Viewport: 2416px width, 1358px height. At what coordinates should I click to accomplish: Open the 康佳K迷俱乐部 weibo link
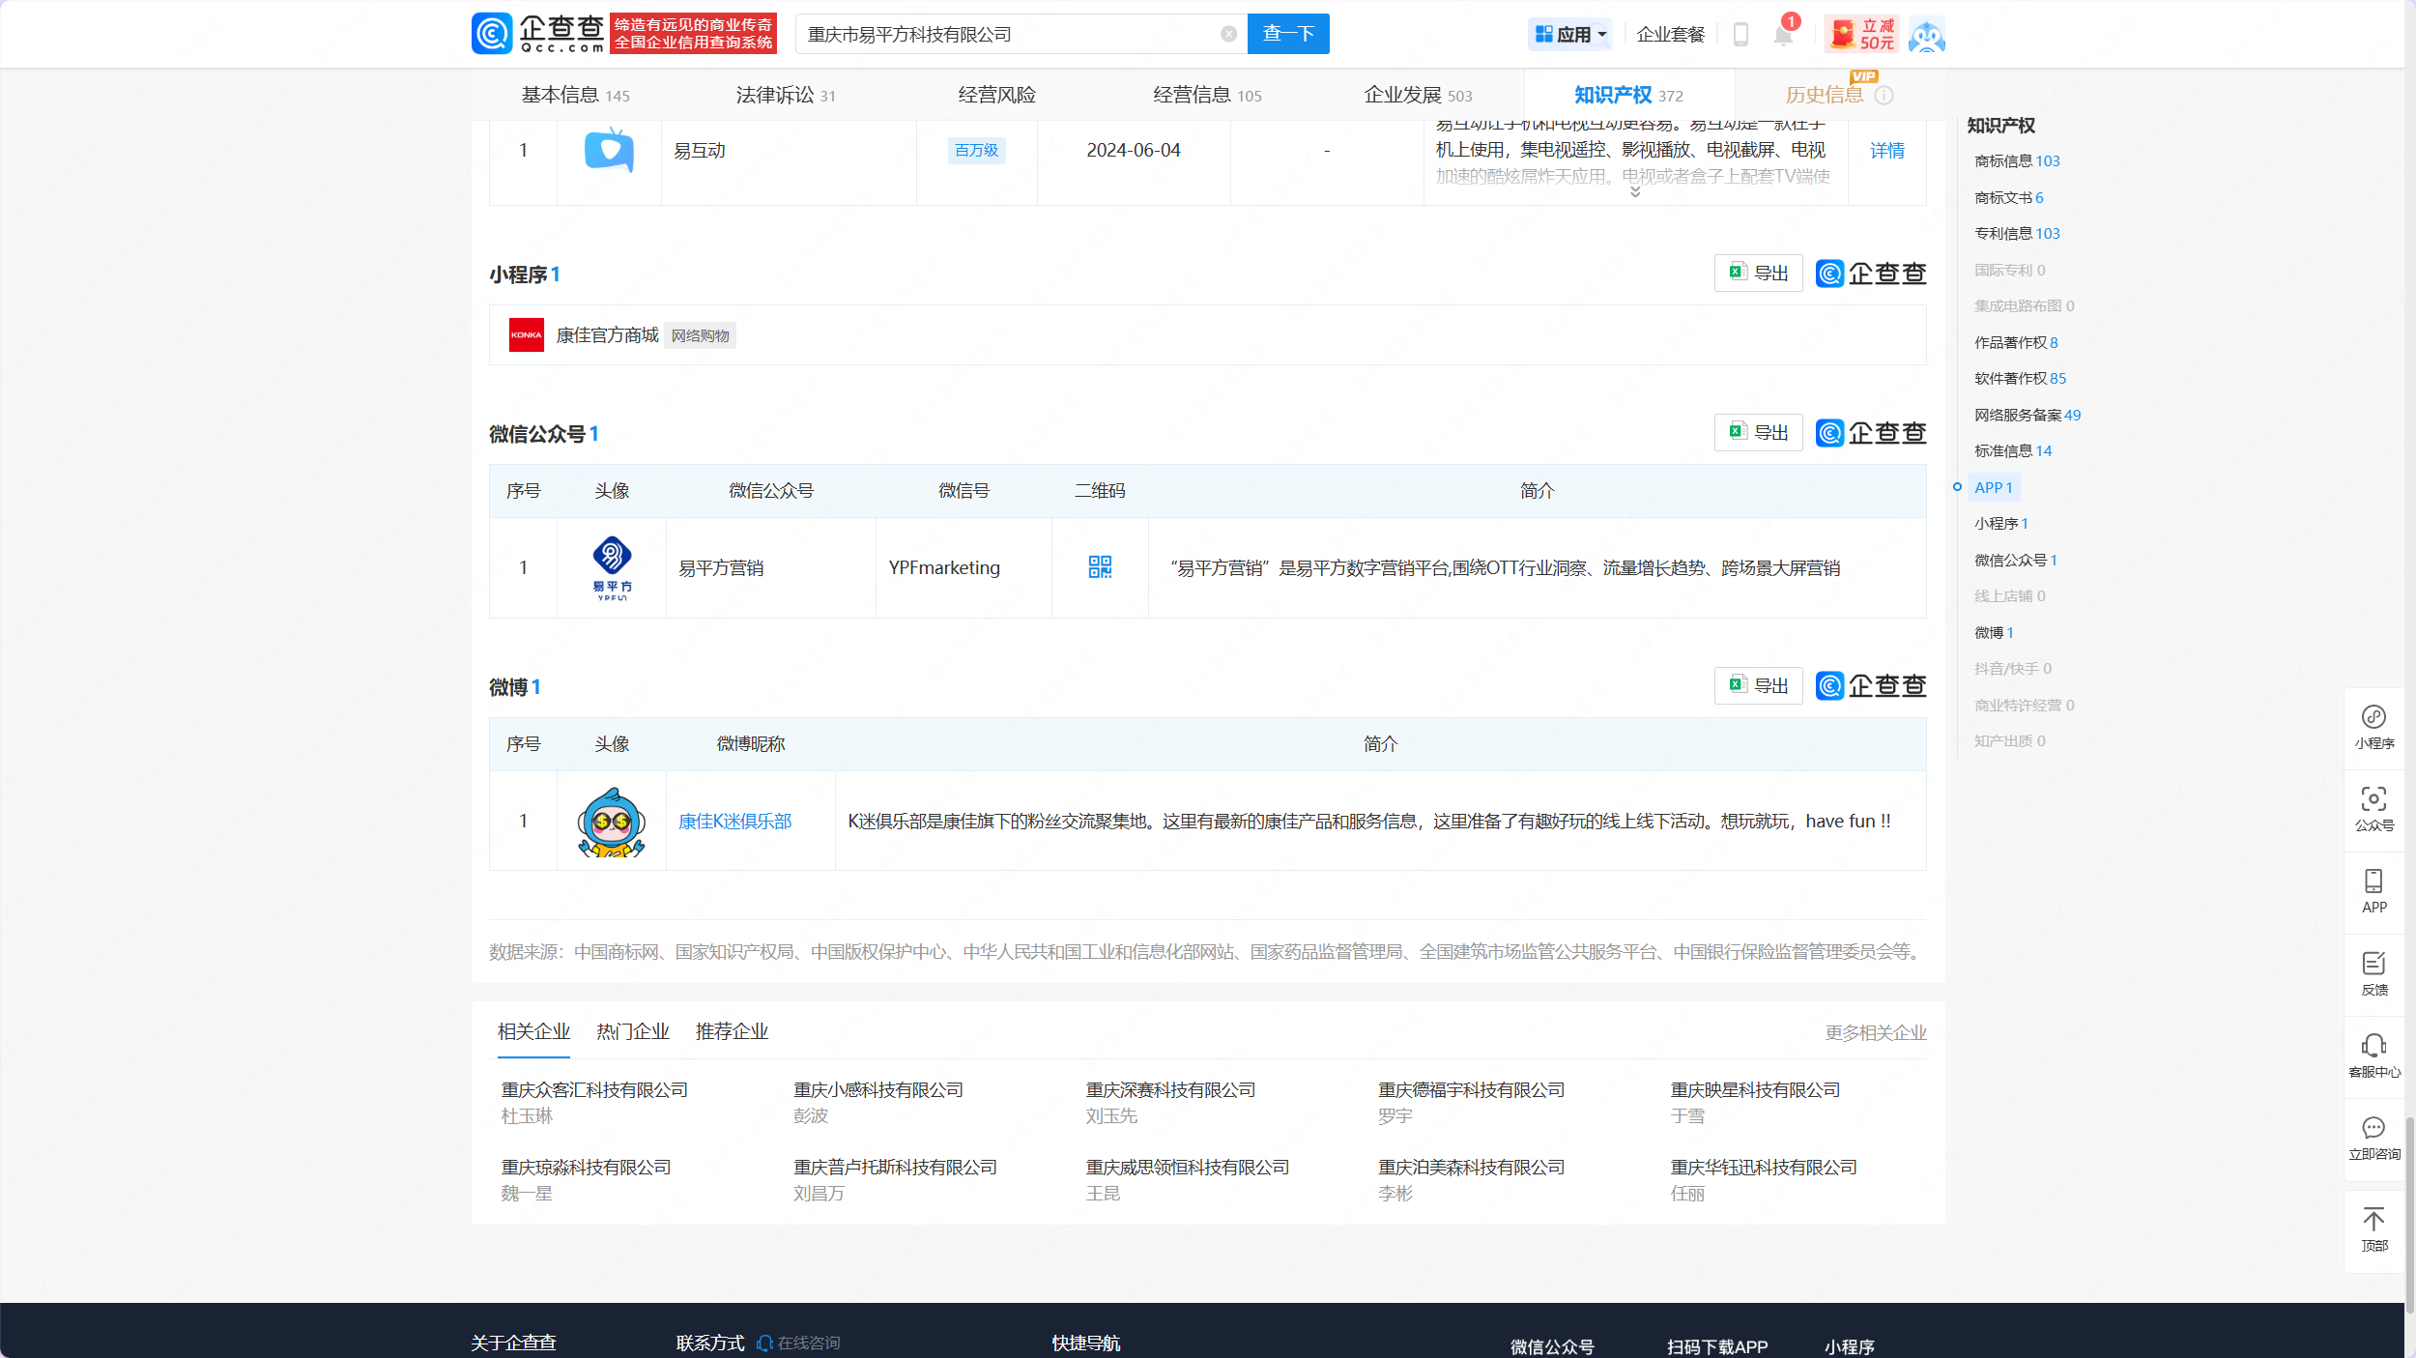click(x=734, y=821)
